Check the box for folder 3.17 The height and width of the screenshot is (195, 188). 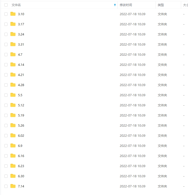pyautogui.click(x=6, y=24)
